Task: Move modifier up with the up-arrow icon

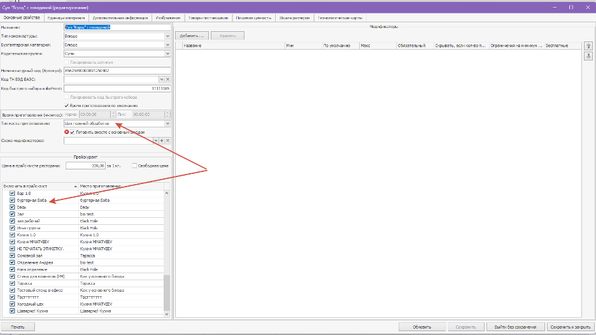Action: (588, 46)
